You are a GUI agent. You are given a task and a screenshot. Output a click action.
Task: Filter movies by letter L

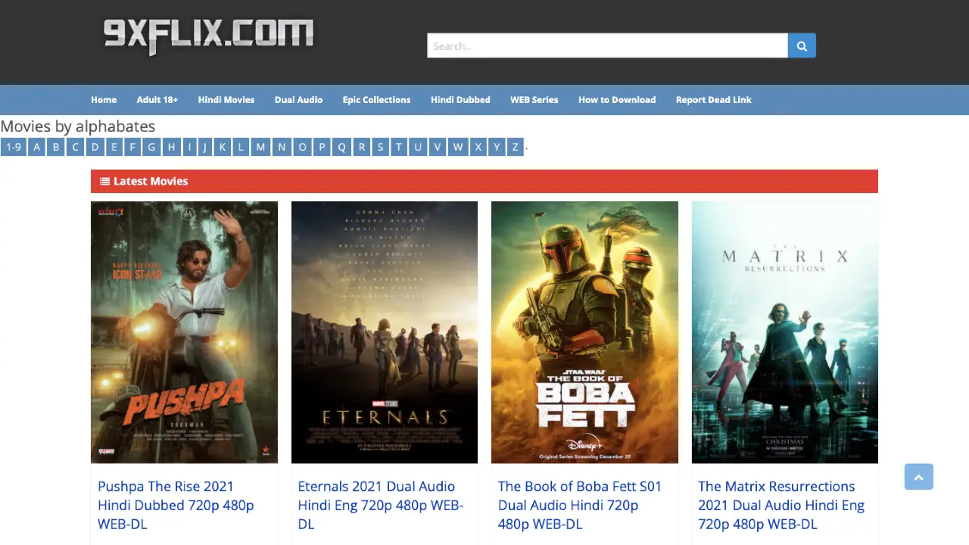click(241, 147)
